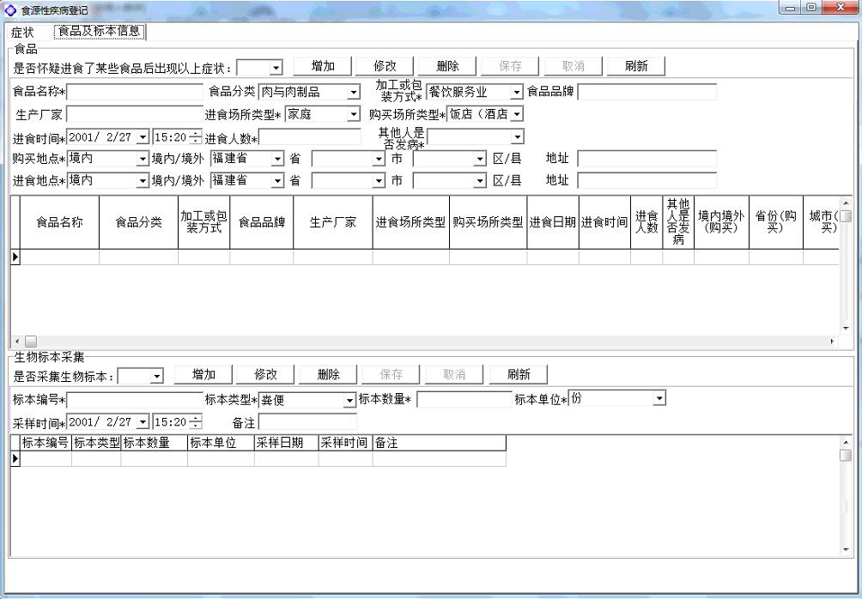
Task: Click the 标本类型 column header in specimen grid
Action: [x=96, y=443]
